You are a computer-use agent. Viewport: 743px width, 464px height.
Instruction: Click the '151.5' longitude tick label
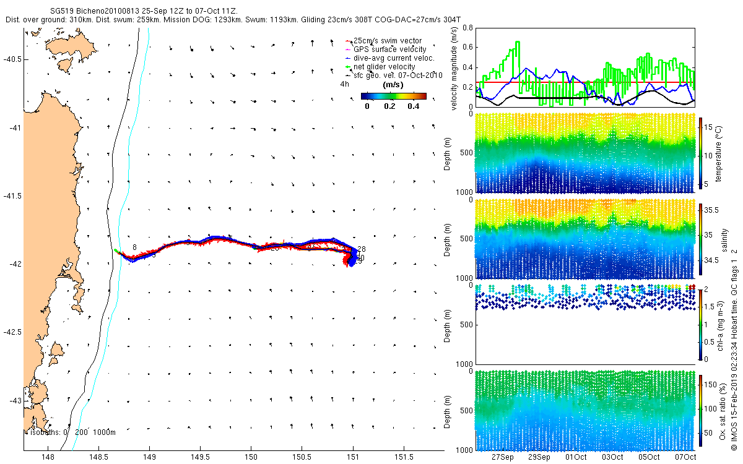click(404, 457)
